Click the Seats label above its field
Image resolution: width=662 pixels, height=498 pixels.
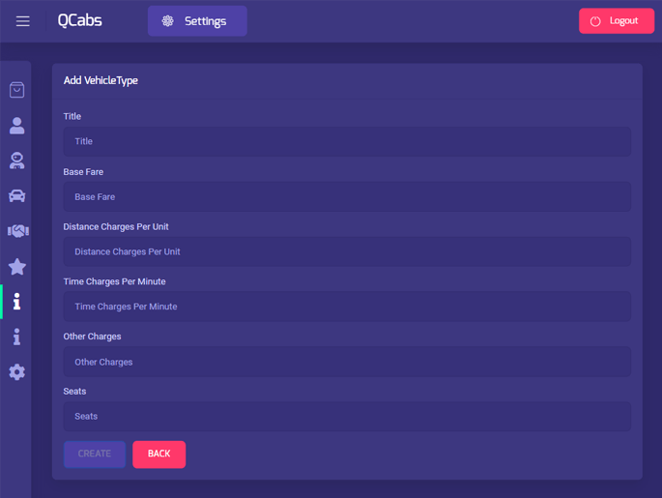(74, 391)
